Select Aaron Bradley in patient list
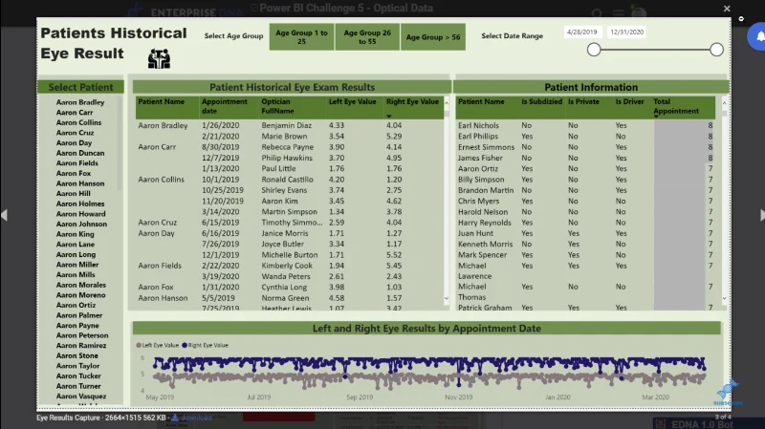This screenshot has height=429, width=765. pos(80,102)
